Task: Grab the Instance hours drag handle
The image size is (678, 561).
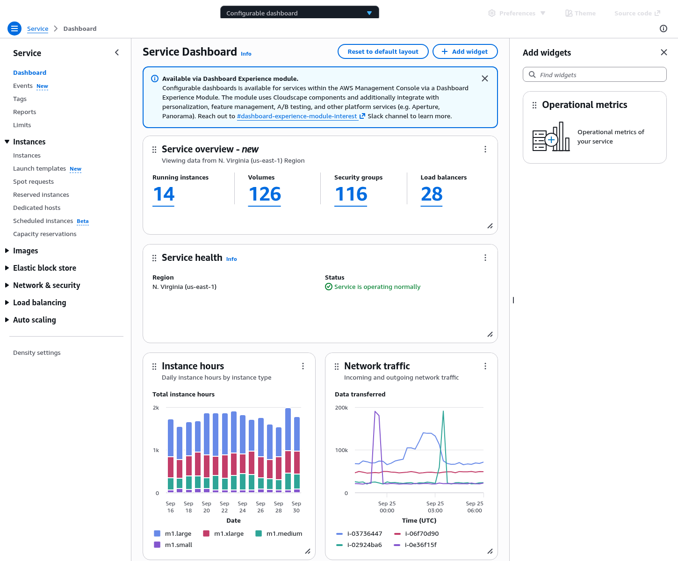Action: coord(154,367)
